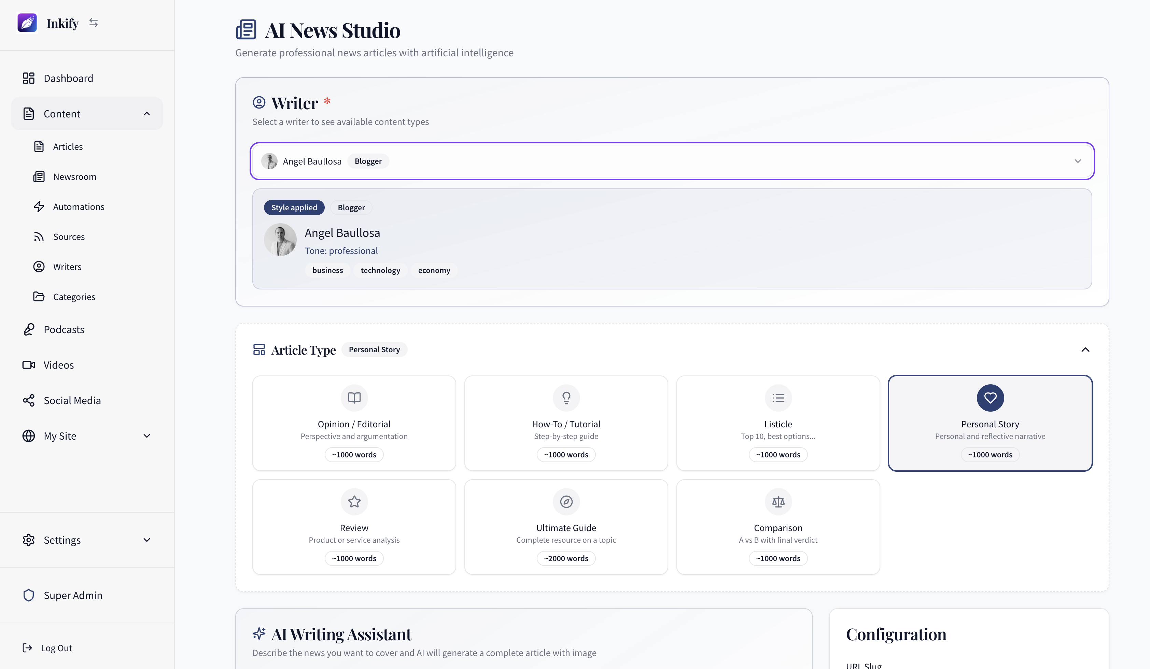Select the Opinion / Editorial article type
The image size is (1150, 669).
tap(354, 423)
